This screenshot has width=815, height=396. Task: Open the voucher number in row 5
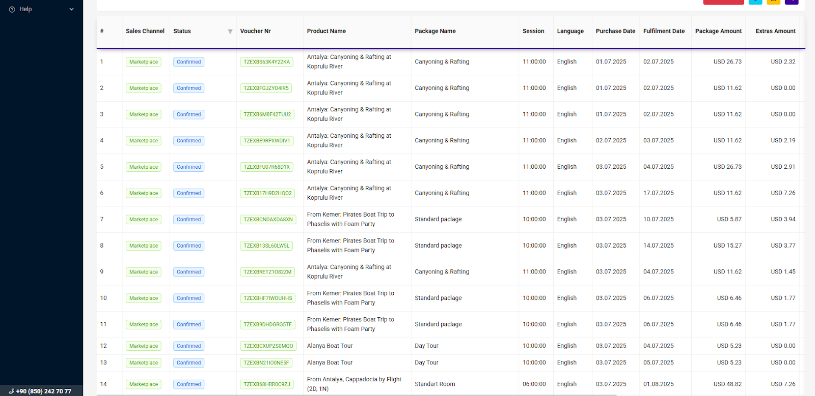coord(267,167)
